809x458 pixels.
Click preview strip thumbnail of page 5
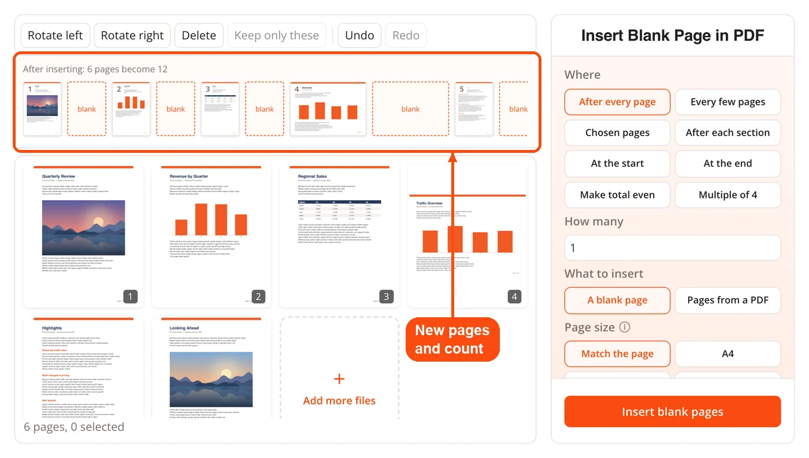click(474, 109)
